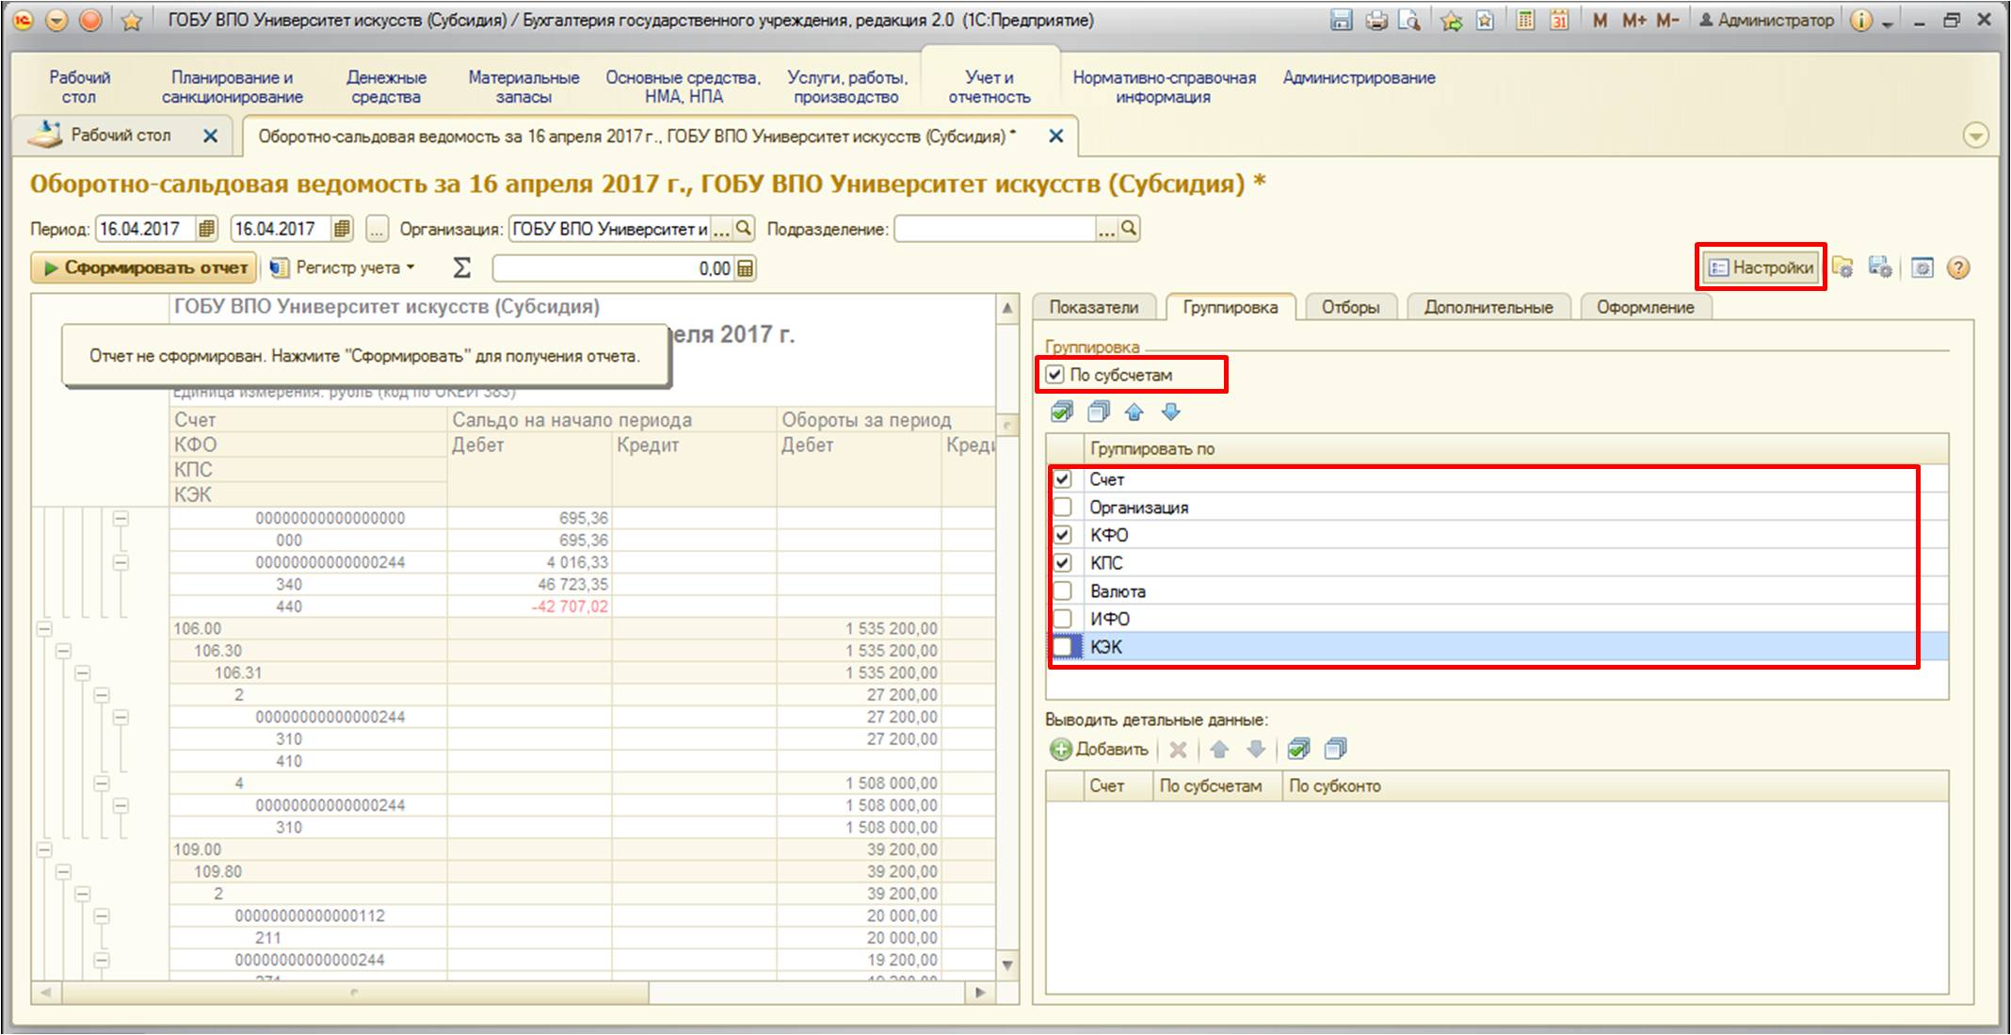Enable the КЭК grouping checkbox
This screenshot has width=2011, height=1035.
pos(1063,647)
